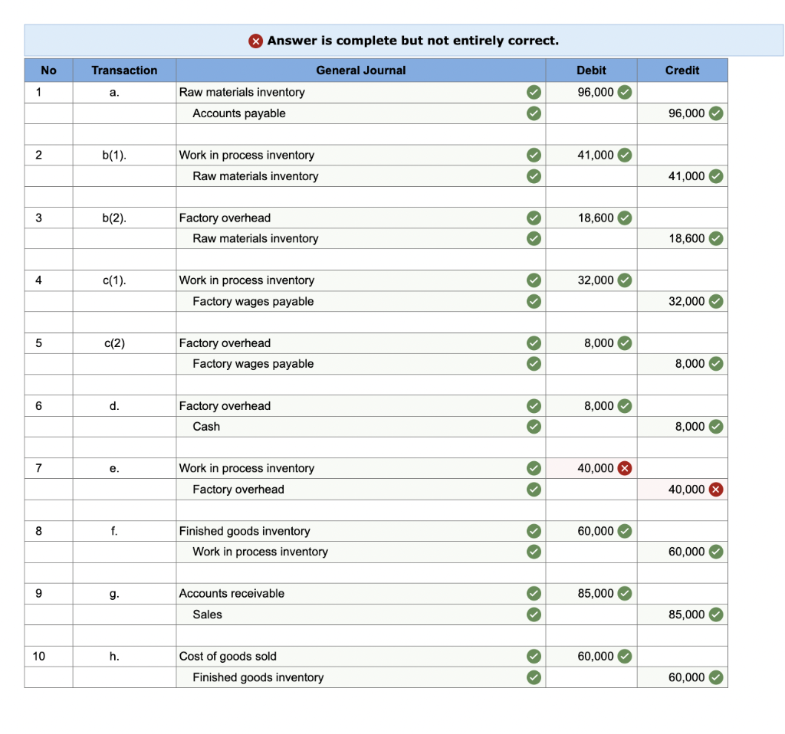Viewport: 785px width, 734px height.
Task: Click the General Journal column header
Action: coord(360,70)
